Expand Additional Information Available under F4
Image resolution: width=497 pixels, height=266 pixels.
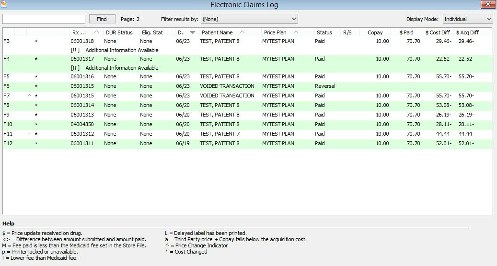pyautogui.click(x=114, y=68)
